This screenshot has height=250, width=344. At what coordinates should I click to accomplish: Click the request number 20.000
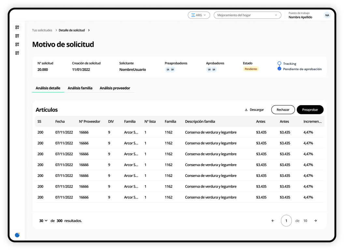43,70
